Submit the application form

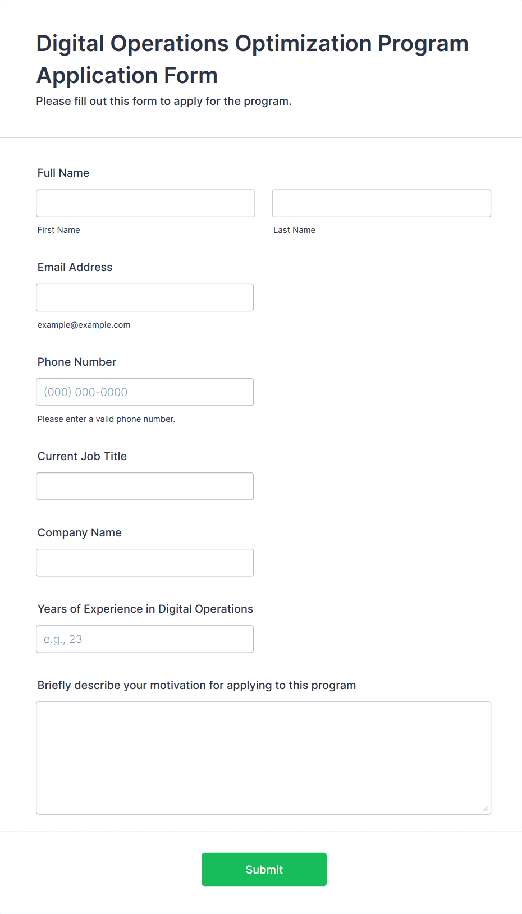click(x=264, y=869)
